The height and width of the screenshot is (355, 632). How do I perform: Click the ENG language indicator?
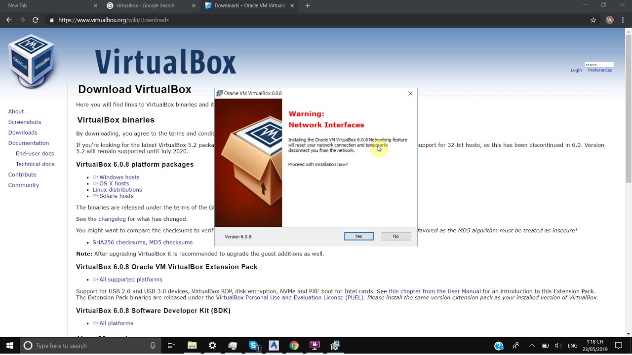[572, 346]
